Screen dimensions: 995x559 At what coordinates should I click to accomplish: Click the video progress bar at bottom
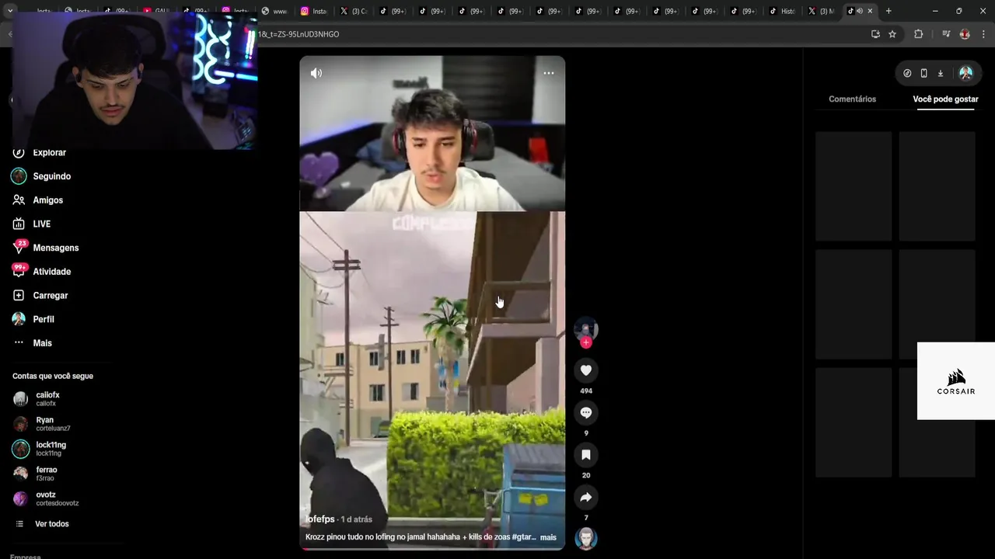(432, 549)
